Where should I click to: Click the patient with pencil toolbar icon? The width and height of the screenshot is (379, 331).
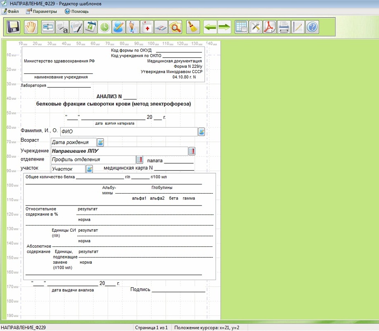[x=118, y=27]
